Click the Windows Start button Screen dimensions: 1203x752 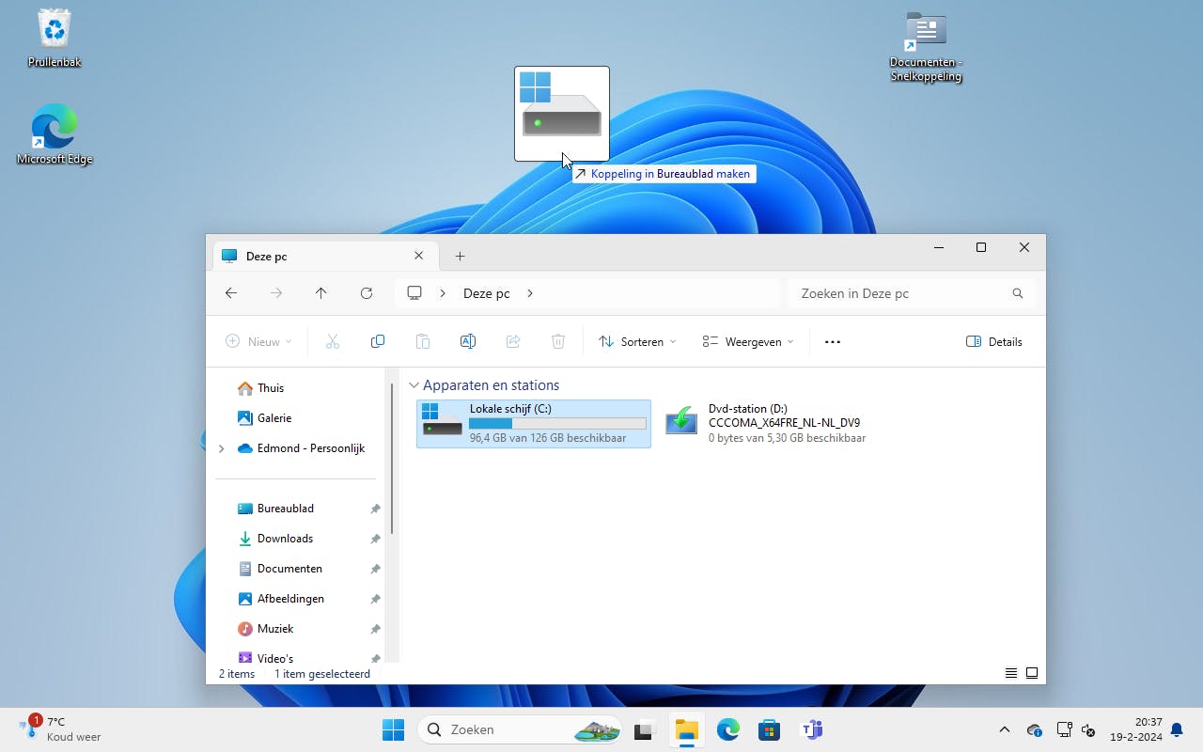tap(393, 729)
